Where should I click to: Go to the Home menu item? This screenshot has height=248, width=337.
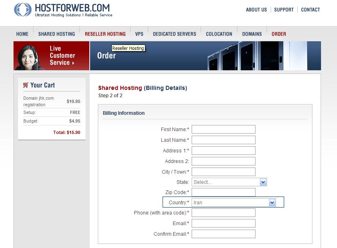(23, 34)
